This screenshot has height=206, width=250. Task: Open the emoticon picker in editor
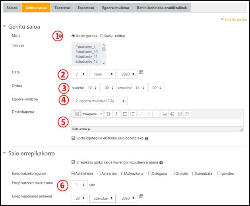172,114
